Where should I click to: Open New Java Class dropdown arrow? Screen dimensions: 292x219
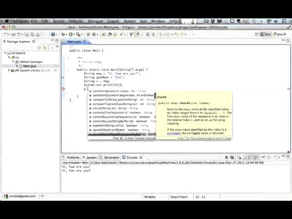98,35
